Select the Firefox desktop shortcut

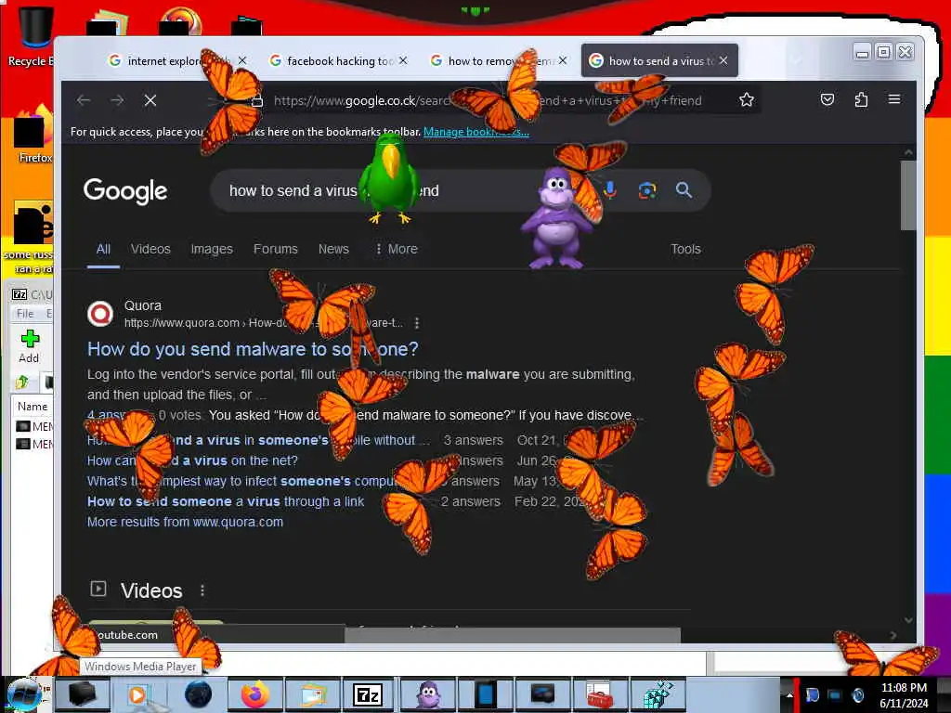(x=34, y=135)
